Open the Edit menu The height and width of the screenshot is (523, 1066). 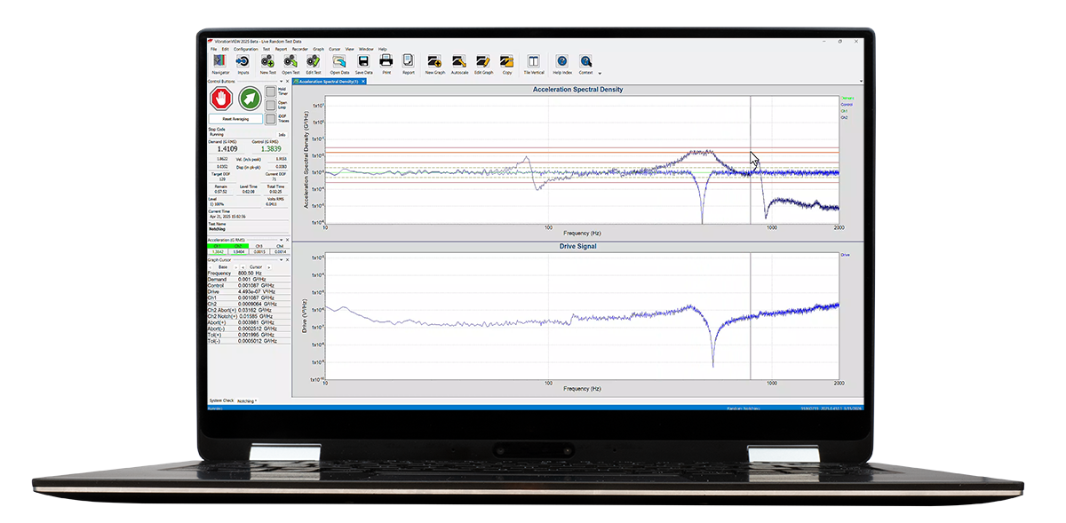tap(225, 49)
